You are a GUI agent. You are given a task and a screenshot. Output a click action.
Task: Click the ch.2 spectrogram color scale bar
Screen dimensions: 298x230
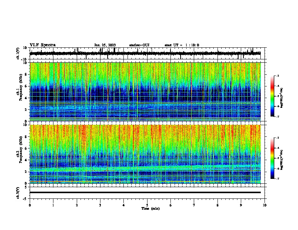(x=272, y=158)
